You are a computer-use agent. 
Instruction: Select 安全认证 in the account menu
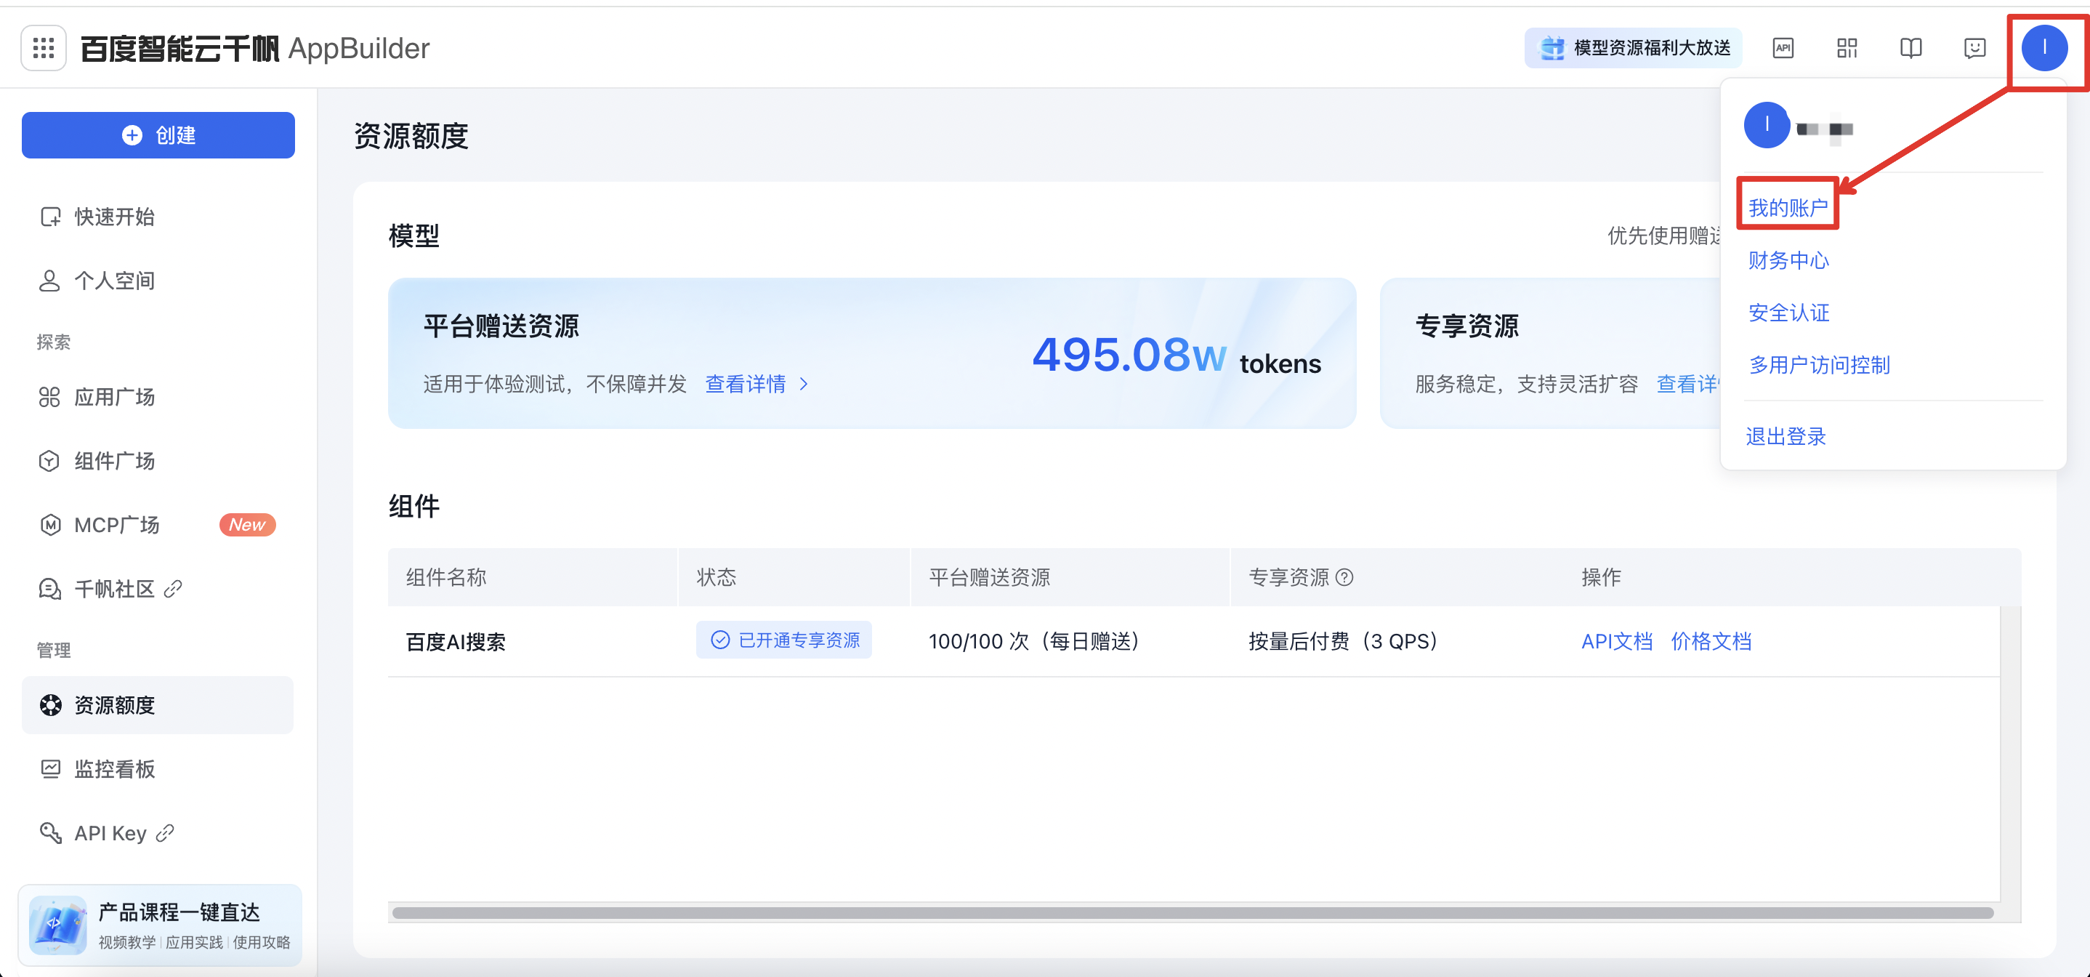tap(1788, 313)
